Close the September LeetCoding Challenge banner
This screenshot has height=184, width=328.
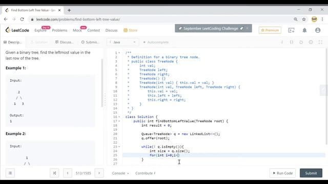coord(247,28)
